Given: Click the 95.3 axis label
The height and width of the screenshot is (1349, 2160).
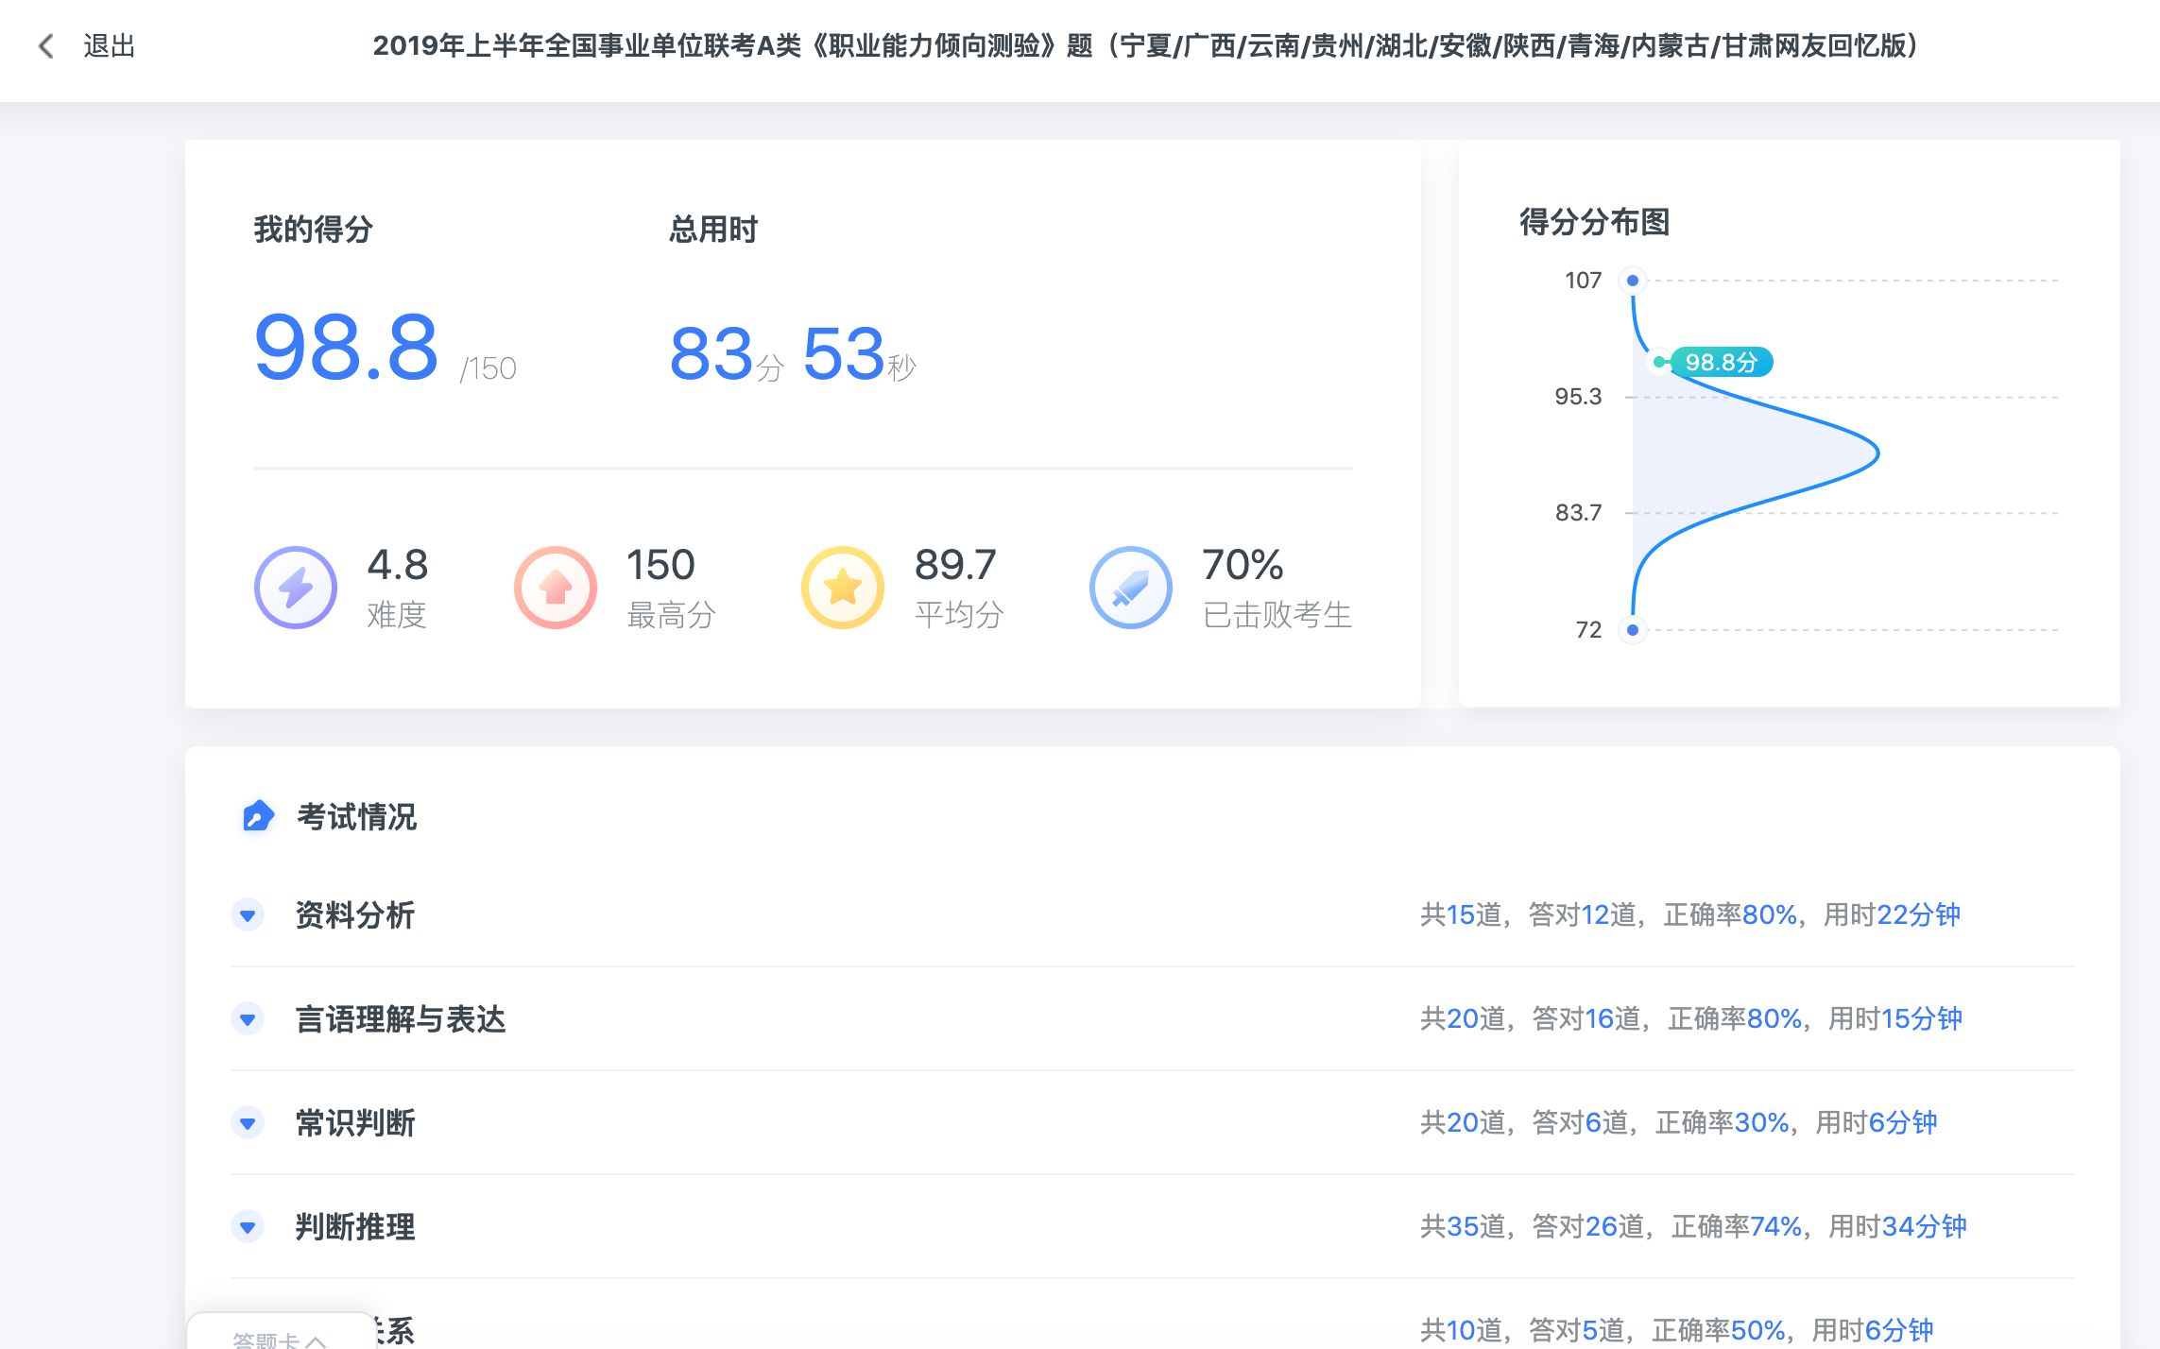Looking at the screenshot, I should pyautogui.click(x=1578, y=397).
